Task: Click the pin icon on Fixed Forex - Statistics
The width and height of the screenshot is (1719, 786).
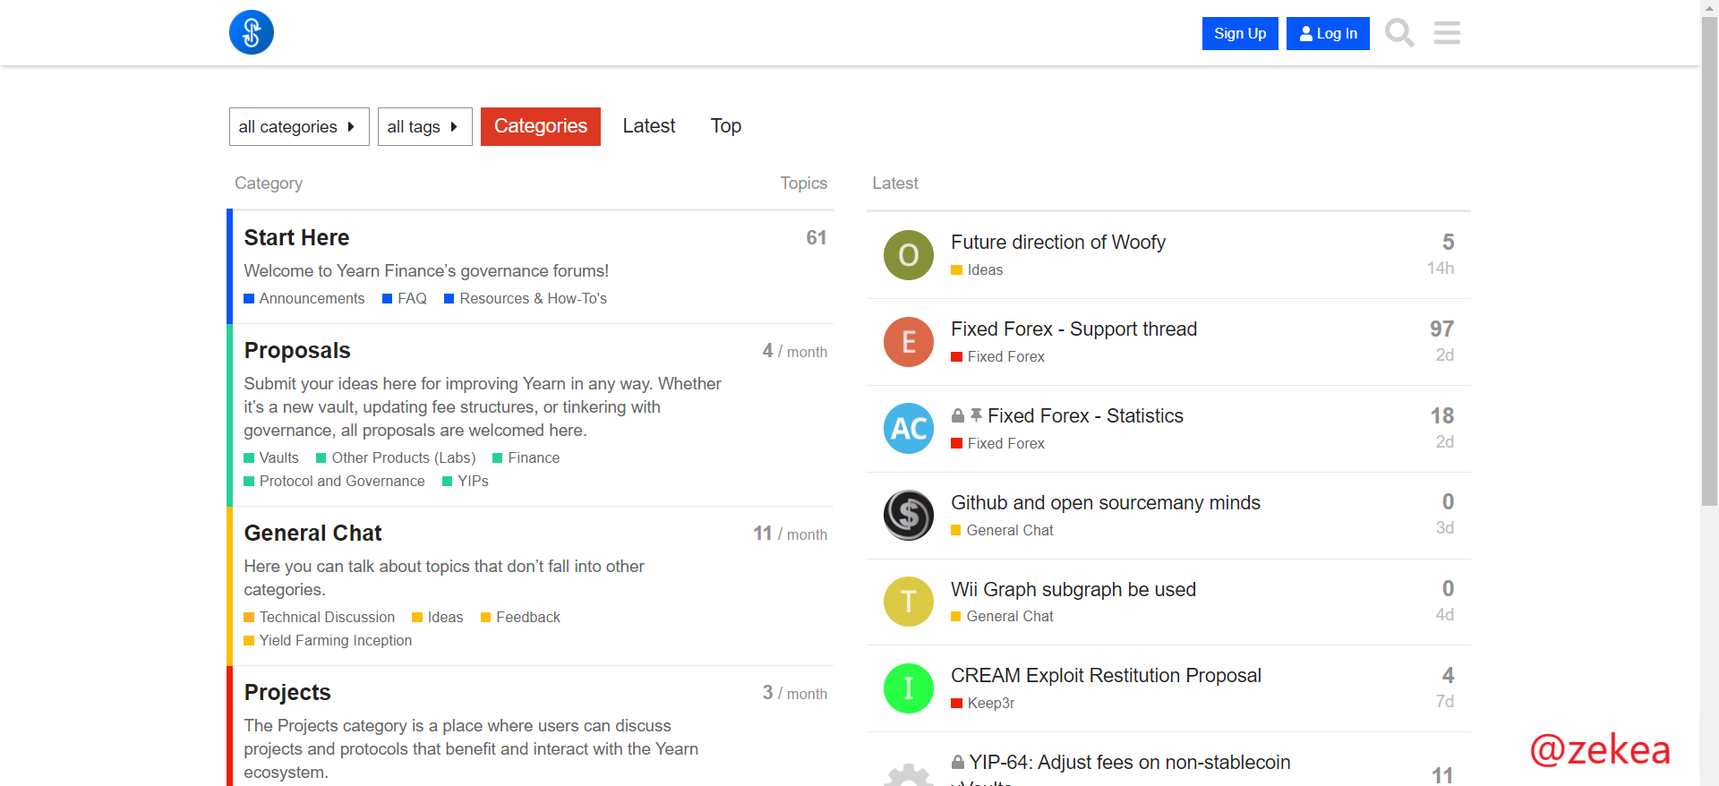Action: click(x=976, y=415)
